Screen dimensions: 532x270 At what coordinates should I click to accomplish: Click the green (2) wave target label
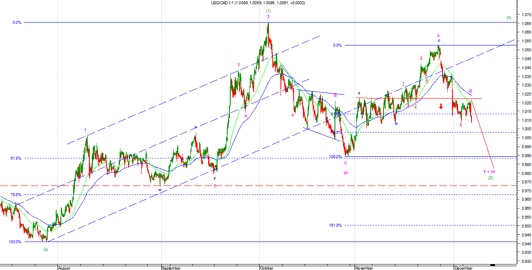pos(490,178)
